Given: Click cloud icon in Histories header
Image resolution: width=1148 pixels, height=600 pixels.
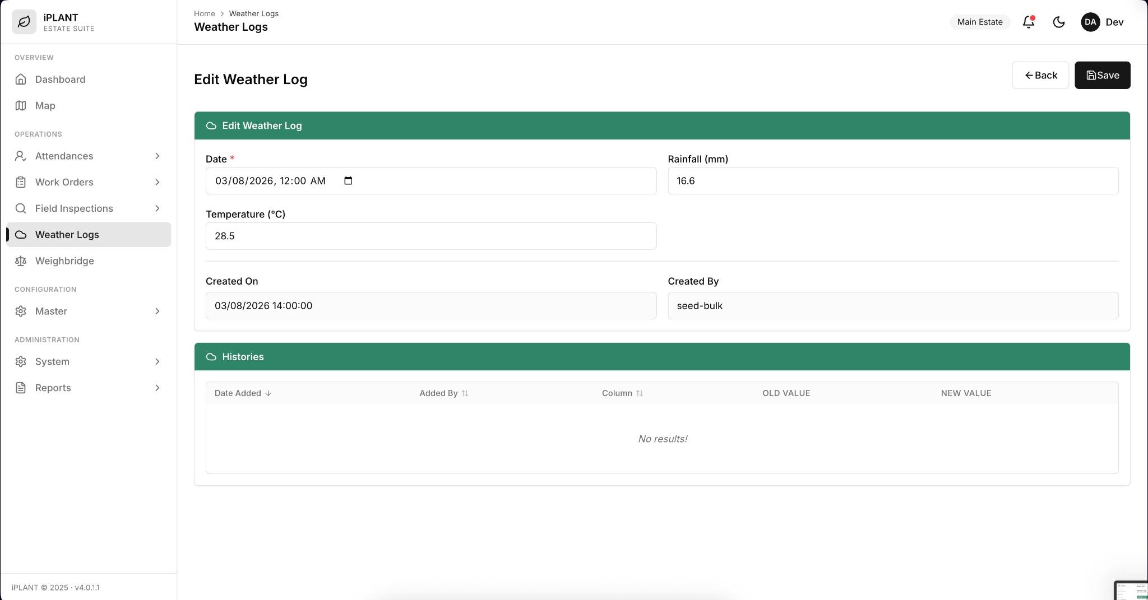Looking at the screenshot, I should [211, 357].
